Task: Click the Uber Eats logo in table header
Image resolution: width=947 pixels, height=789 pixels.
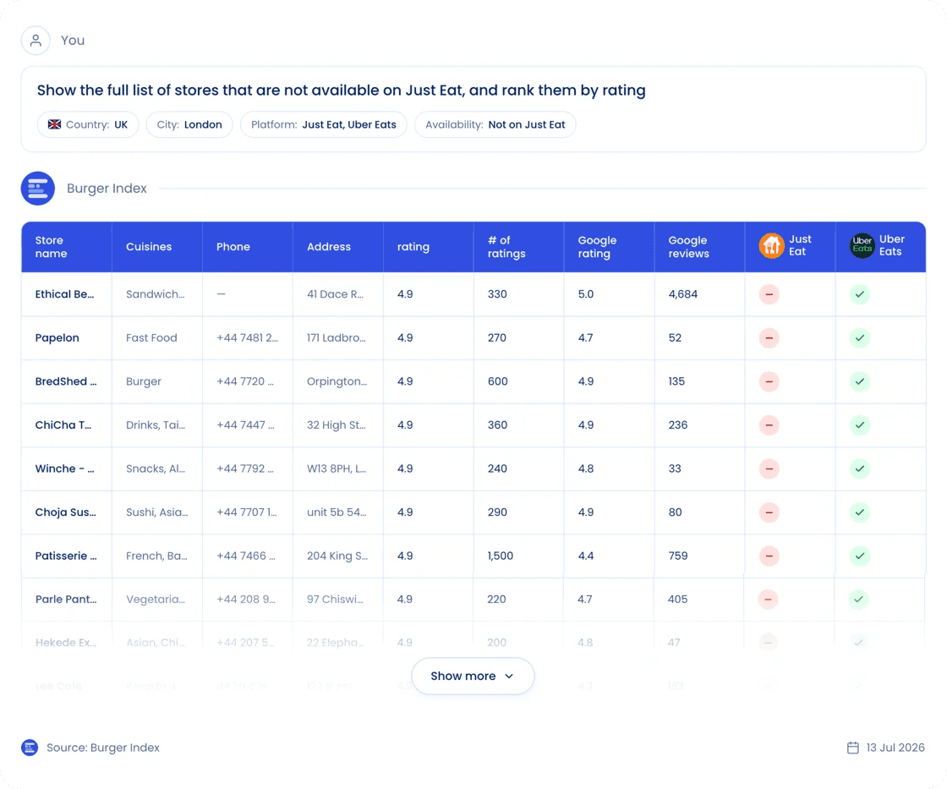Action: tap(862, 246)
